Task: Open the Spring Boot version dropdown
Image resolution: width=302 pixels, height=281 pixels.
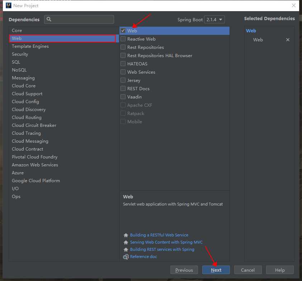Action: tap(214, 19)
